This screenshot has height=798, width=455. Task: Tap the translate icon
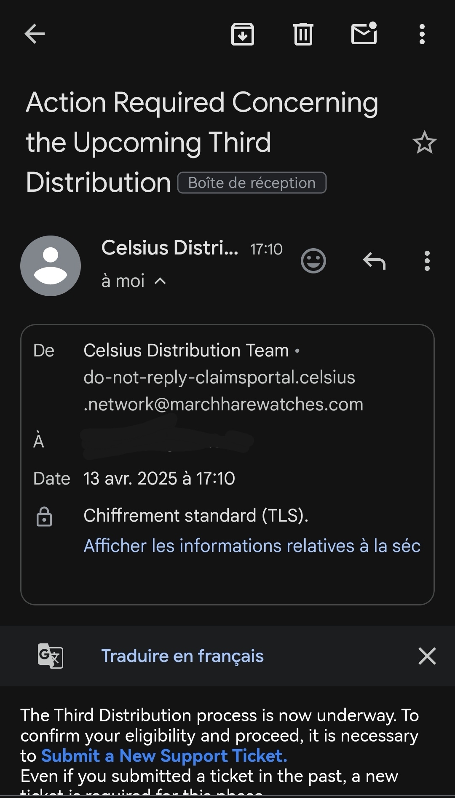coord(51,656)
